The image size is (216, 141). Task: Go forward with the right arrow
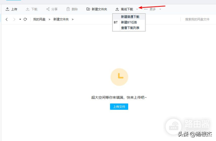(14, 19)
